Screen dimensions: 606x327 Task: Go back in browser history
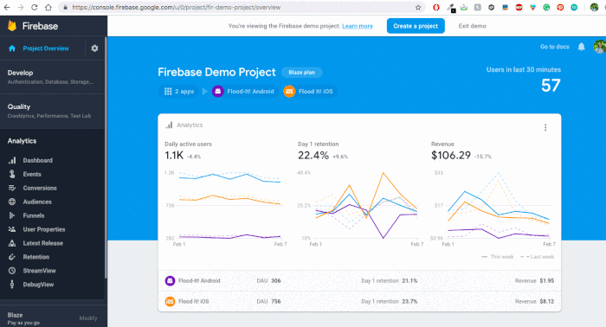[7, 7]
